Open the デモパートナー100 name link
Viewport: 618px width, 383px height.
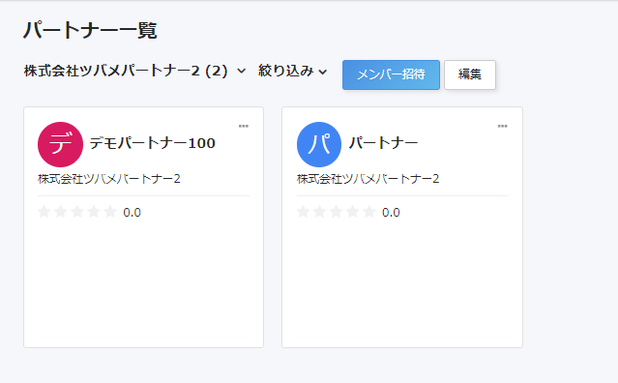tap(153, 143)
